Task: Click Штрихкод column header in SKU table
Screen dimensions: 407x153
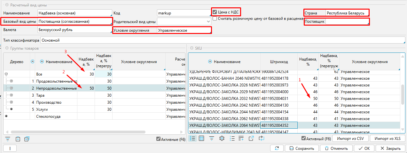Action: (x=279, y=62)
